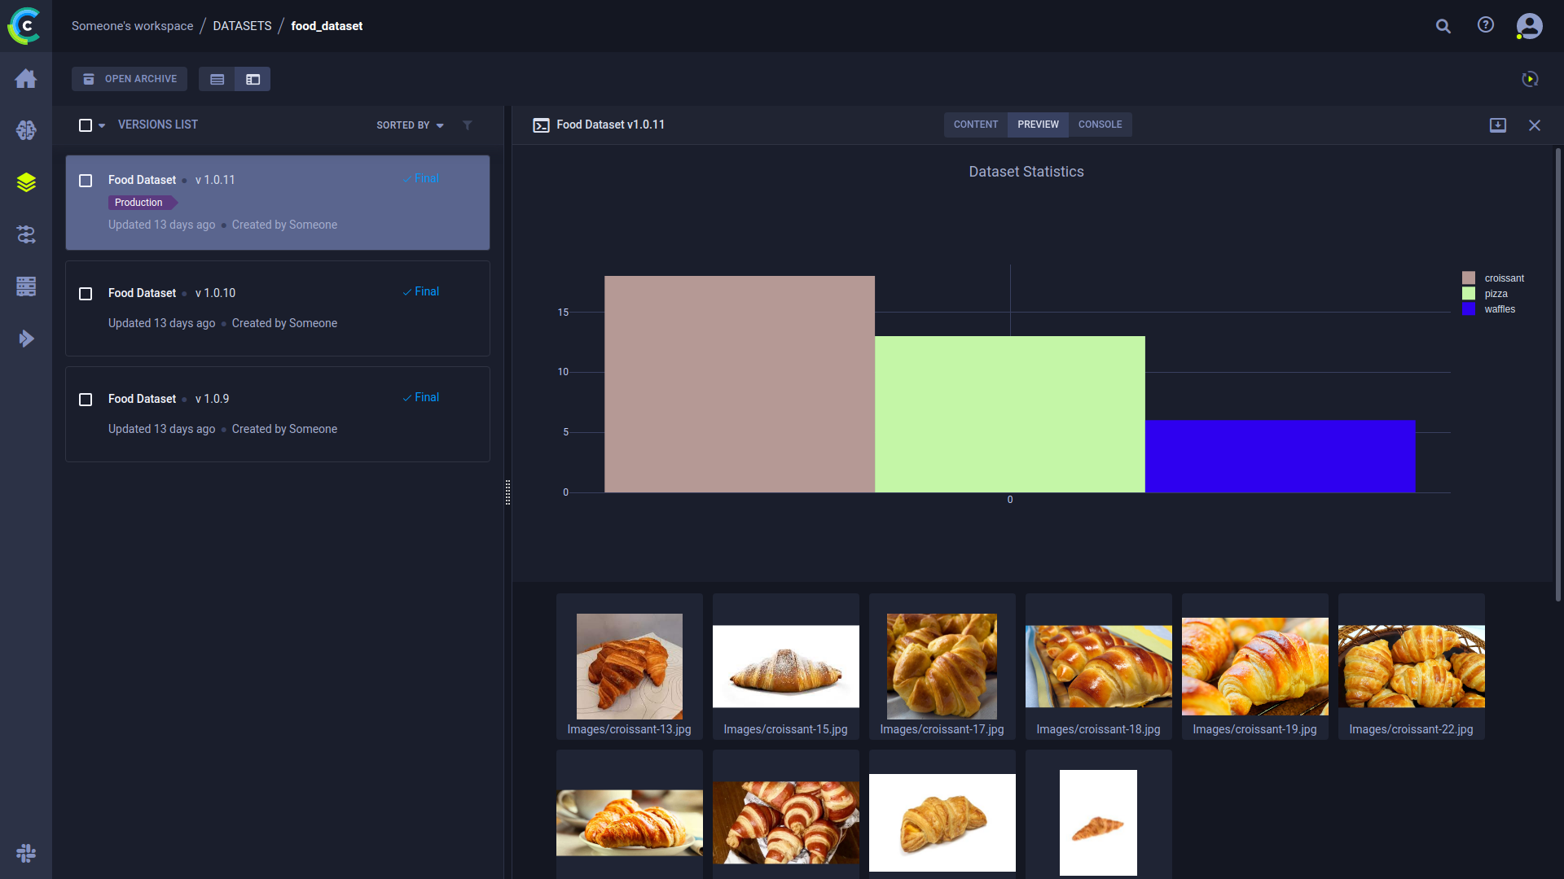Select Food Dataset v1.0.9 version row

point(278,414)
